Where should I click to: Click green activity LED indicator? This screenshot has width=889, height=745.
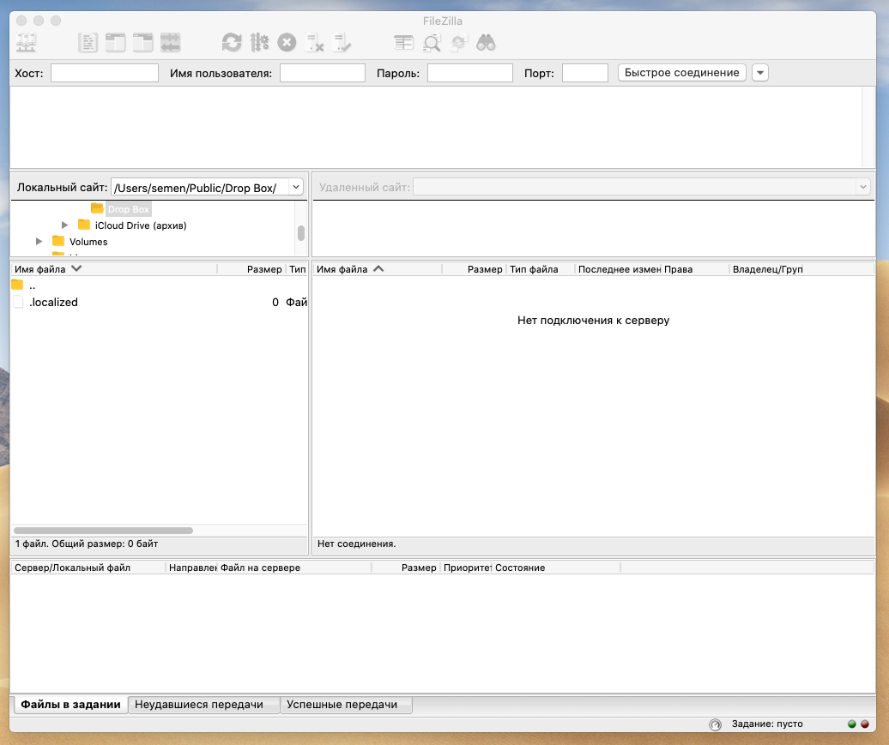tap(851, 724)
